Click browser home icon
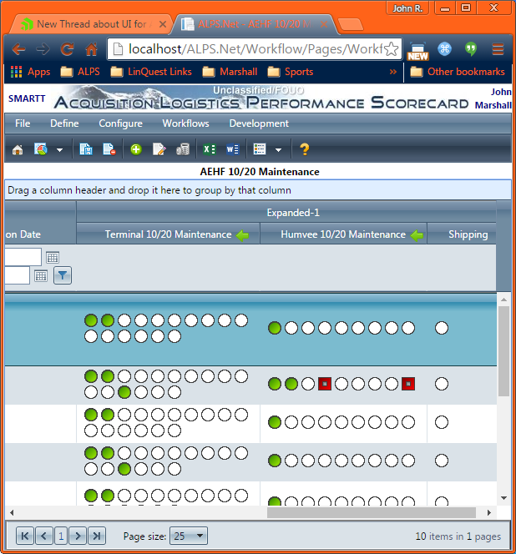Image resolution: width=516 pixels, height=554 pixels. pyautogui.click(x=91, y=48)
